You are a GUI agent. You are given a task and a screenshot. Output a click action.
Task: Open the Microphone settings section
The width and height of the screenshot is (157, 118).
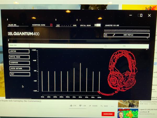(x=19, y=63)
